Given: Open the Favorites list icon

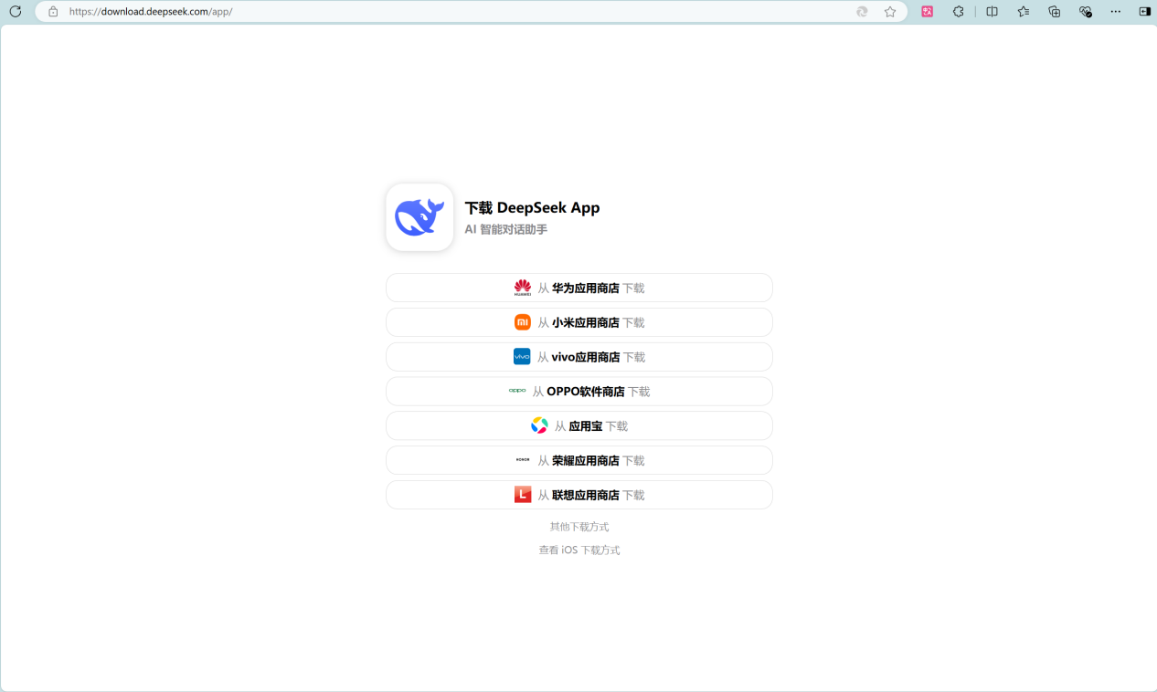Looking at the screenshot, I should [x=1024, y=12].
